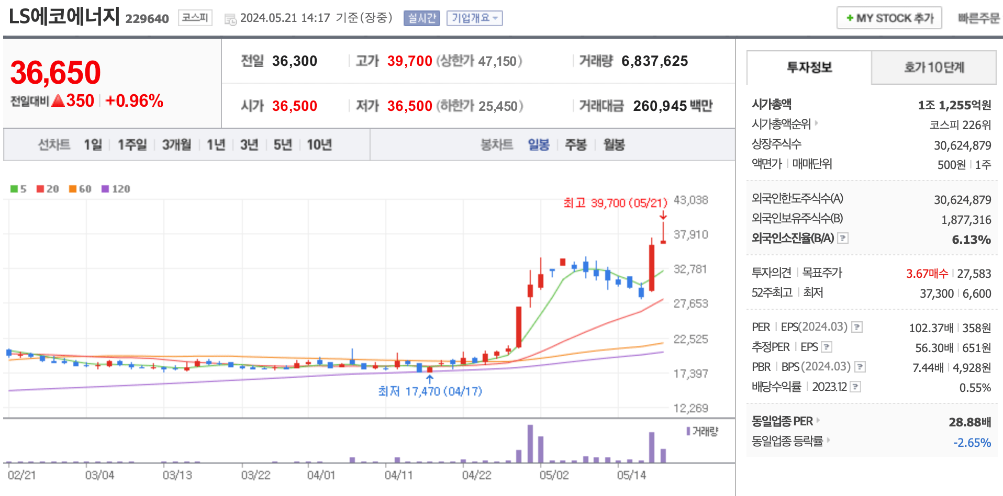
Task: Select the 3년 line chart period
Action: point(249,145)
